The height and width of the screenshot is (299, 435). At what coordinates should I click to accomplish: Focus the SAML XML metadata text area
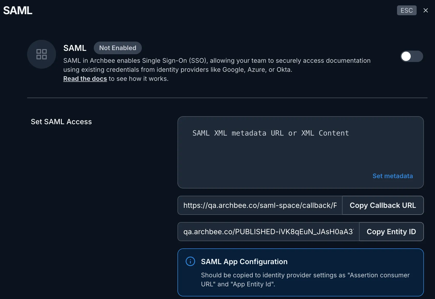(x=300, y=152)
